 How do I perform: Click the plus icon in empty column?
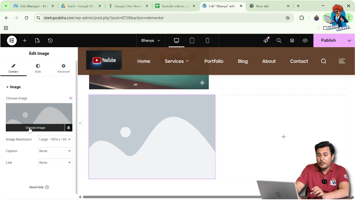[x=283, y=136]
